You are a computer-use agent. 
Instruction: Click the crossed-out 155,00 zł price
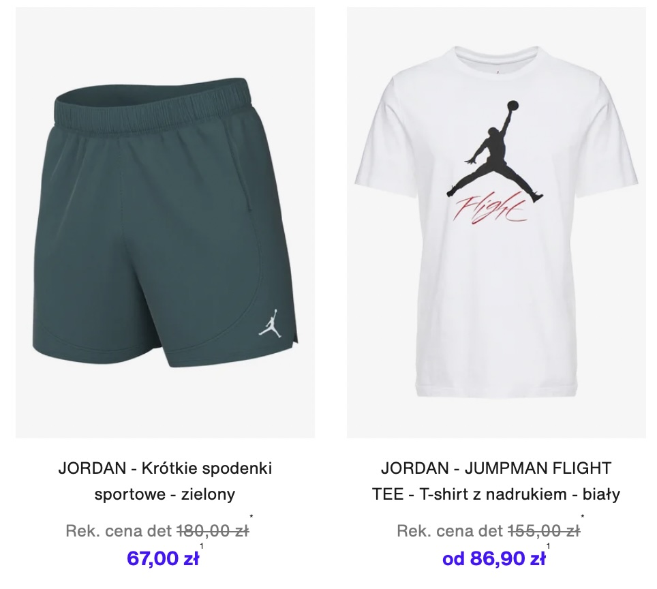click(x=544, y=531)
